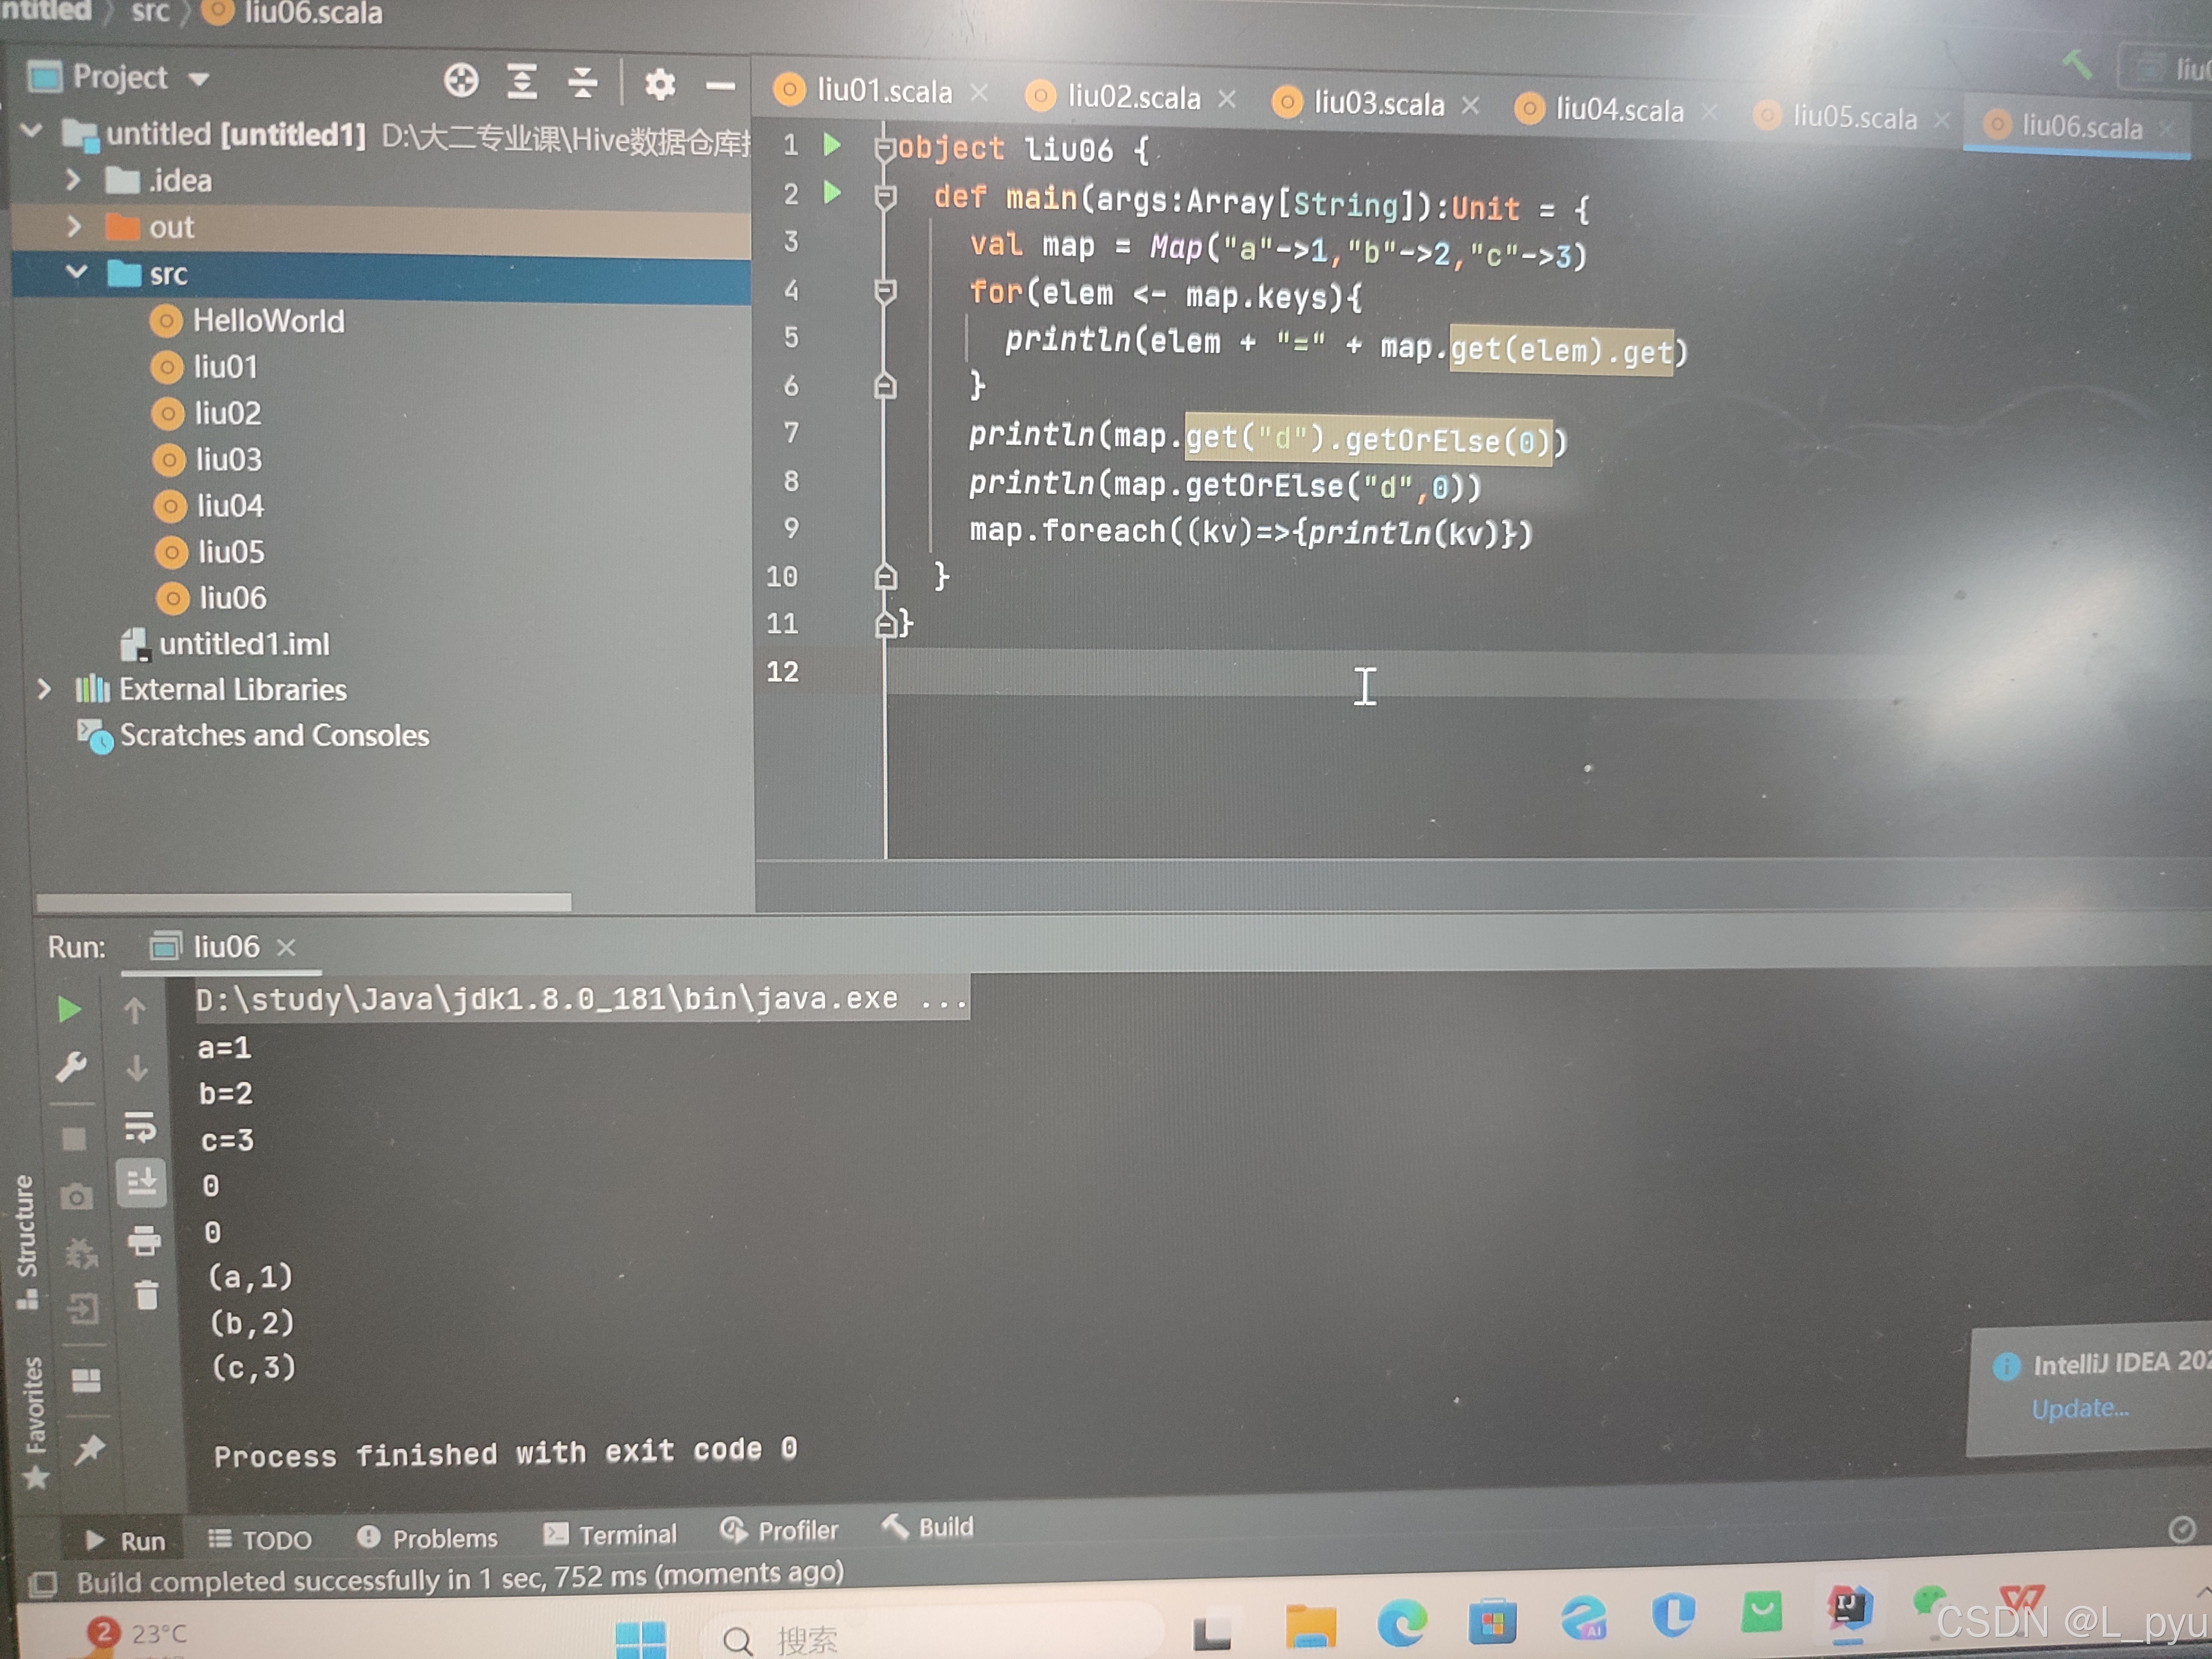The image size is (2212, 1659).
Task: Rerun liu06 with the green run icon
Action: coord(69,1010)
